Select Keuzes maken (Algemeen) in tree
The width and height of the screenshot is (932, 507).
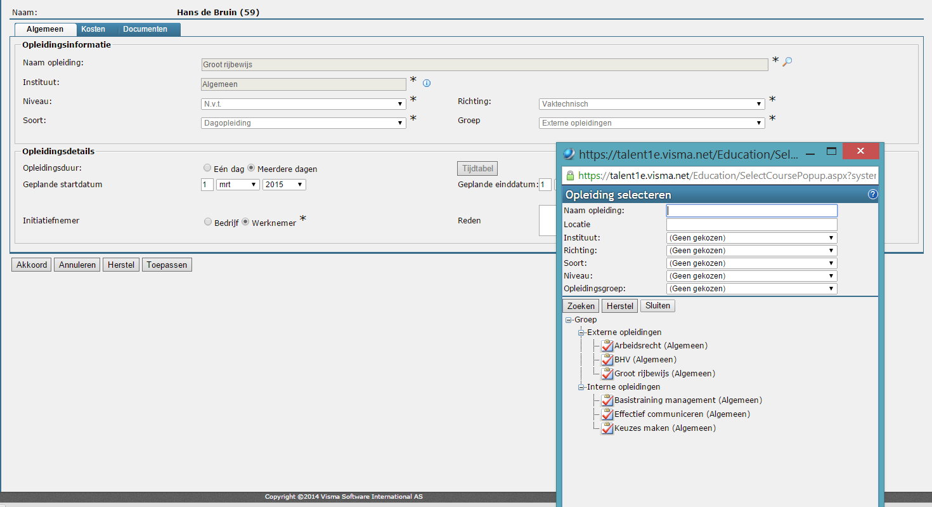click(665, 428)
